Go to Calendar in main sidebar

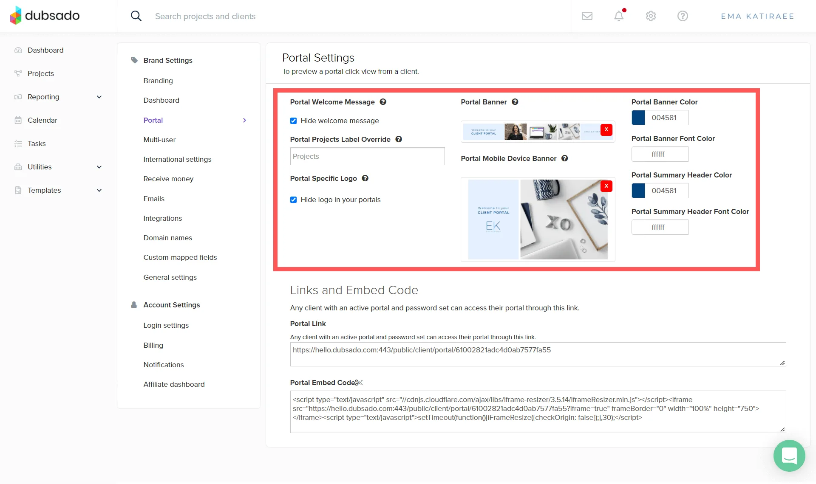tap(42, 120)
